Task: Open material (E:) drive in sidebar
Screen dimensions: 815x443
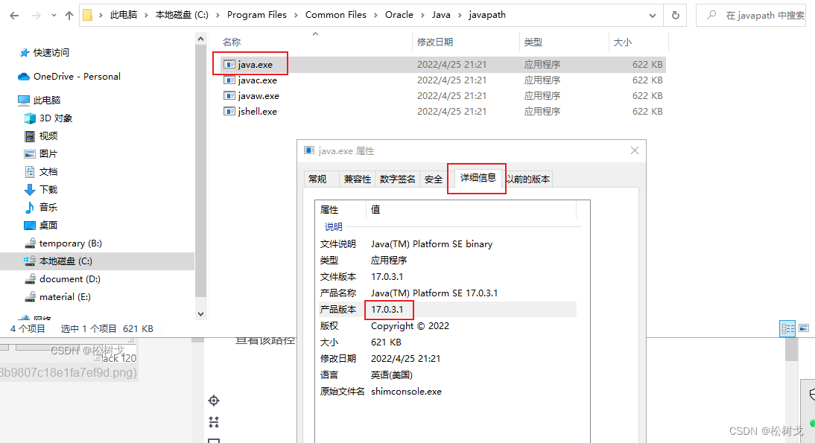Action: (65, 296)
